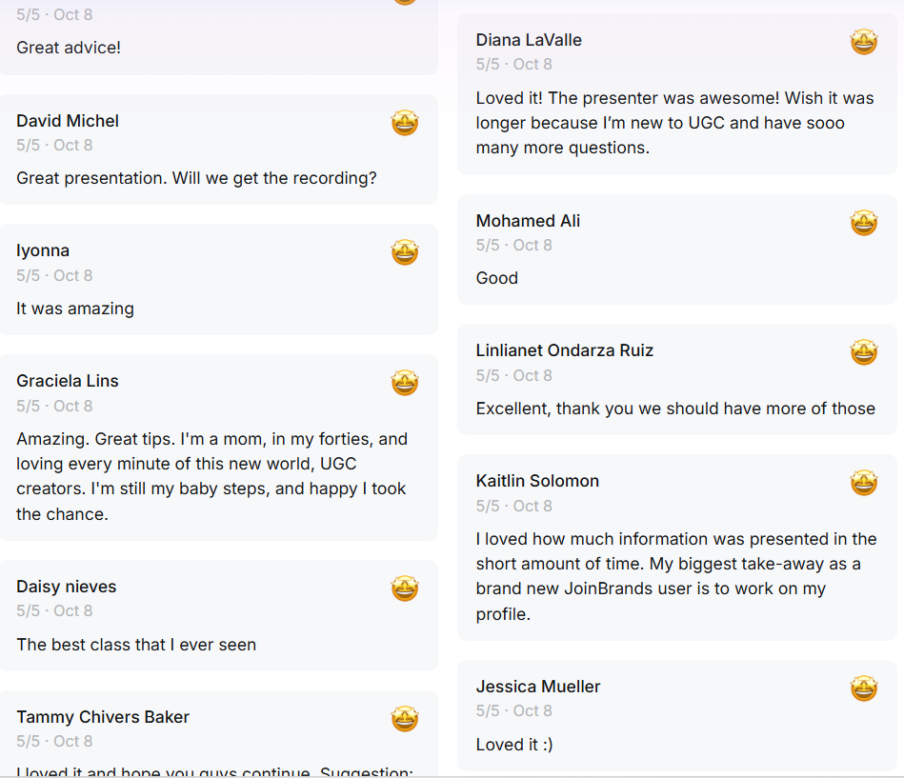Click the emoji icon on Daisy nieves' review
Viewport: 904px width, 778px height.
405,588
